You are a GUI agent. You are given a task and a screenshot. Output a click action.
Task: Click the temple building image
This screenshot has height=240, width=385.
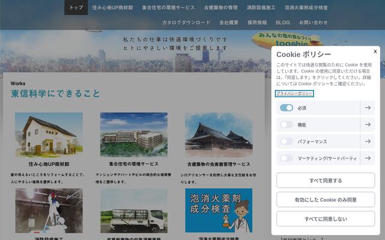(219, 134)
